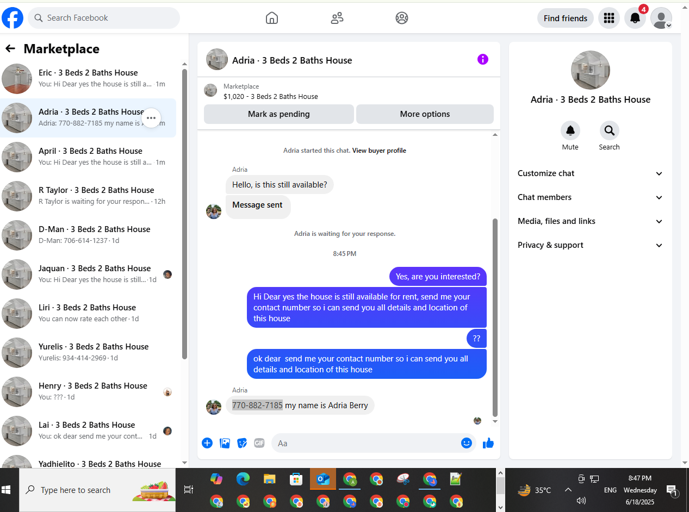Viewport: 689px width, 512px height.
Task: Choose a GIF in message composer
Action: (x=259, y=443)
